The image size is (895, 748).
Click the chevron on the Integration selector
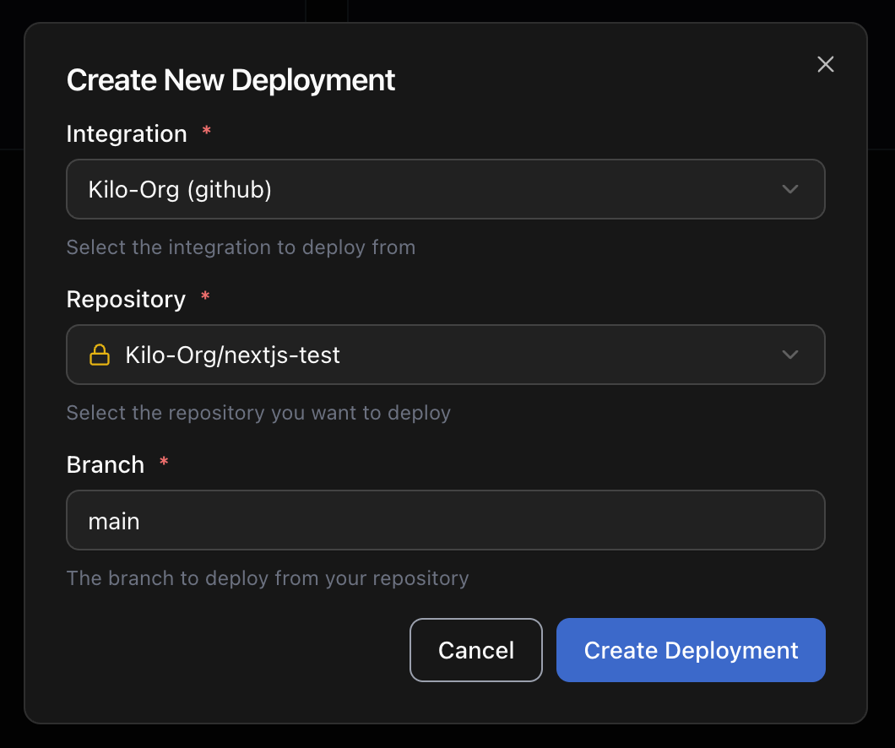[790, 189]
